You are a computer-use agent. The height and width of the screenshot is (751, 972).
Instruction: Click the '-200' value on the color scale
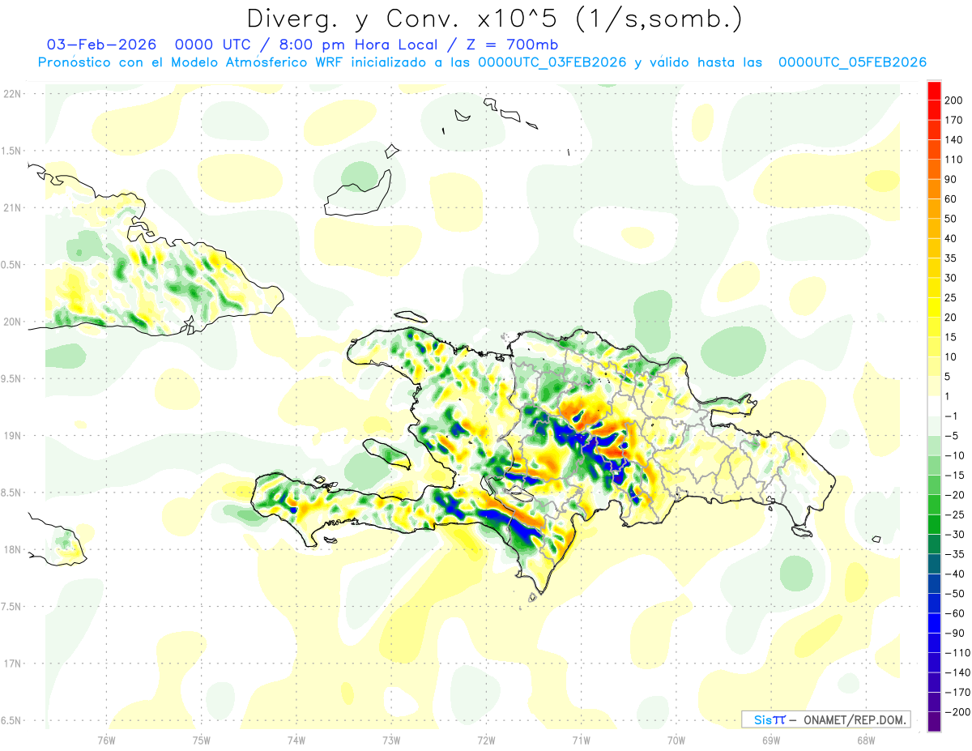957,712
